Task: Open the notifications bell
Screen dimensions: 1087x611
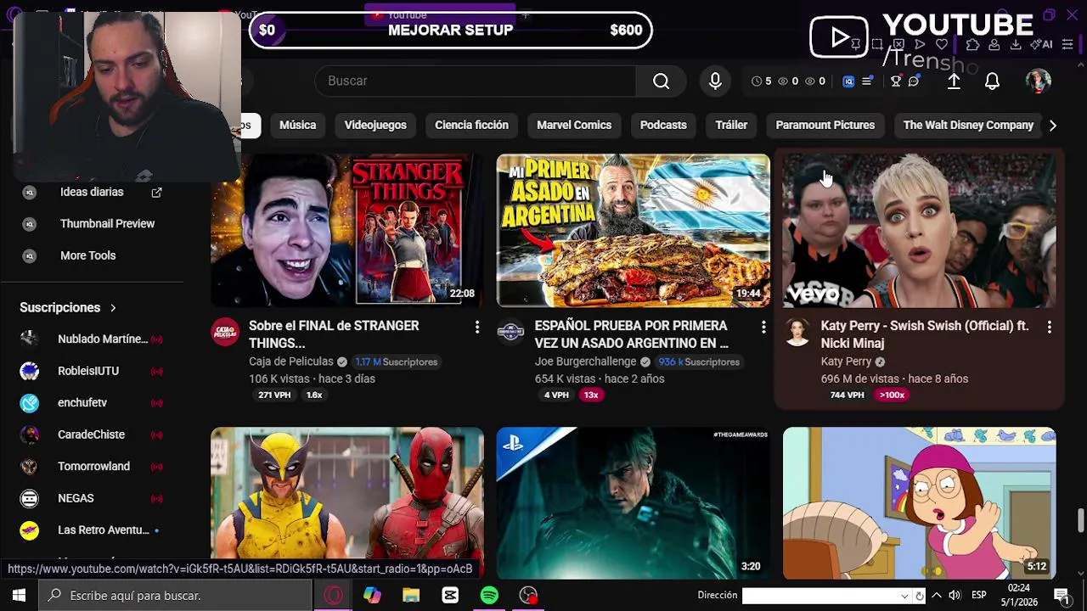Action: click(x=992, y=81)
